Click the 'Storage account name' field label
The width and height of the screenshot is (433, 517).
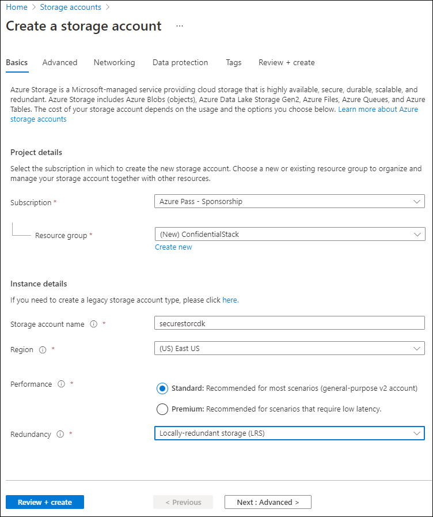tap(47, 324)
